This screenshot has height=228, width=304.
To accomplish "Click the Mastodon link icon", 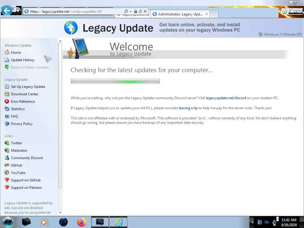I will point(7,151).
